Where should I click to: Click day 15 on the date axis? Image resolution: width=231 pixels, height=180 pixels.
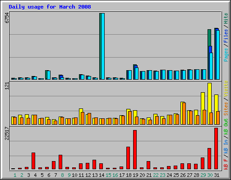(x=108, y=175)
